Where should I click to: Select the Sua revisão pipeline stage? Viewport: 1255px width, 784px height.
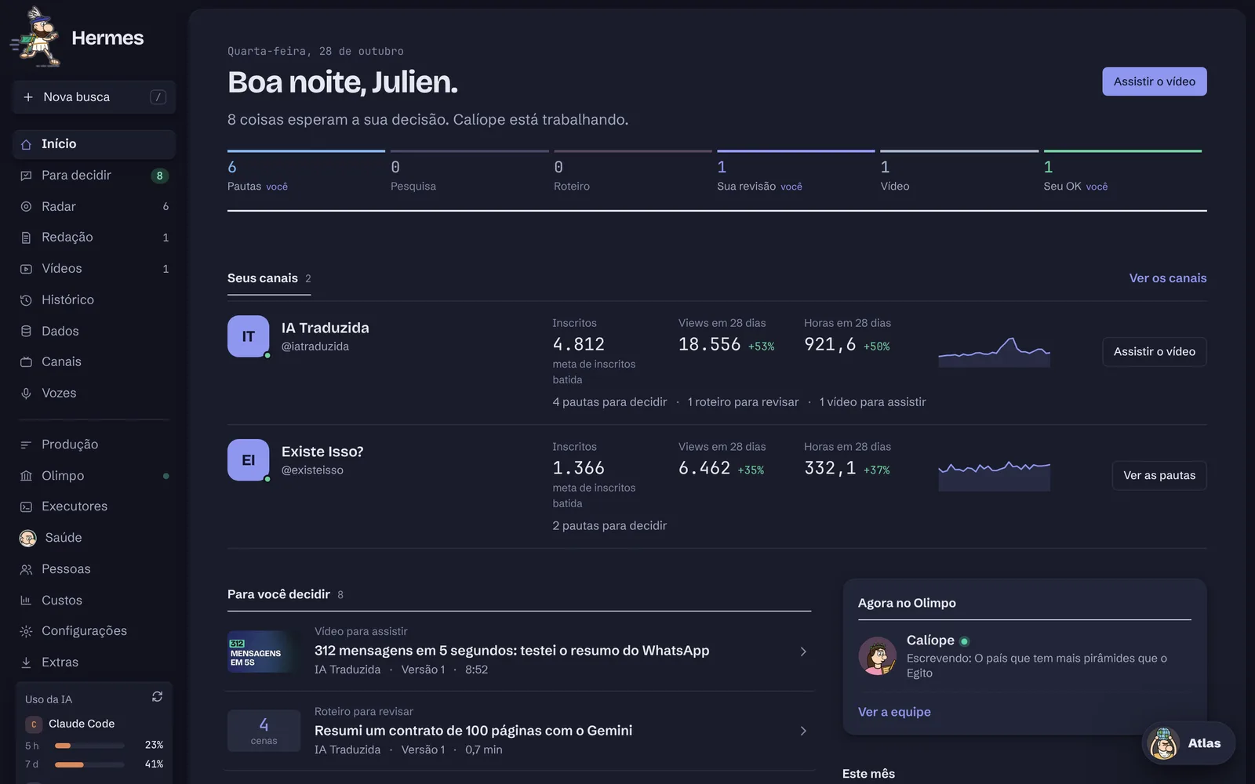[795, 172]
